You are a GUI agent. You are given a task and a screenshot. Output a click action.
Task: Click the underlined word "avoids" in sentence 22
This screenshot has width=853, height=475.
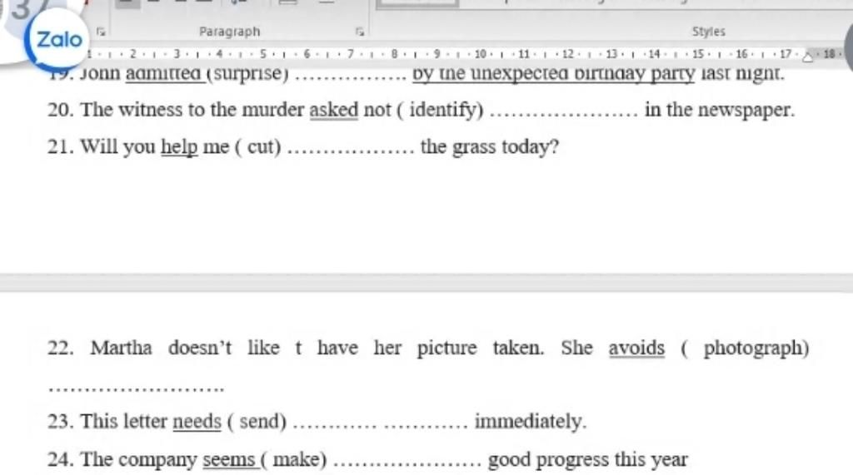click(x=636, y=347)
